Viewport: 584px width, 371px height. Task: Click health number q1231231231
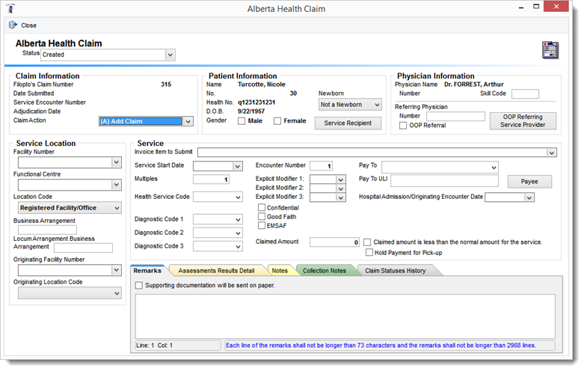click(256, 102)
